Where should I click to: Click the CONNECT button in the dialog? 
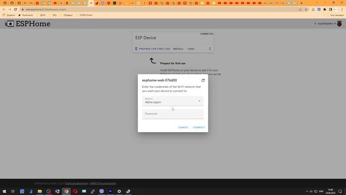click(199, 127)
